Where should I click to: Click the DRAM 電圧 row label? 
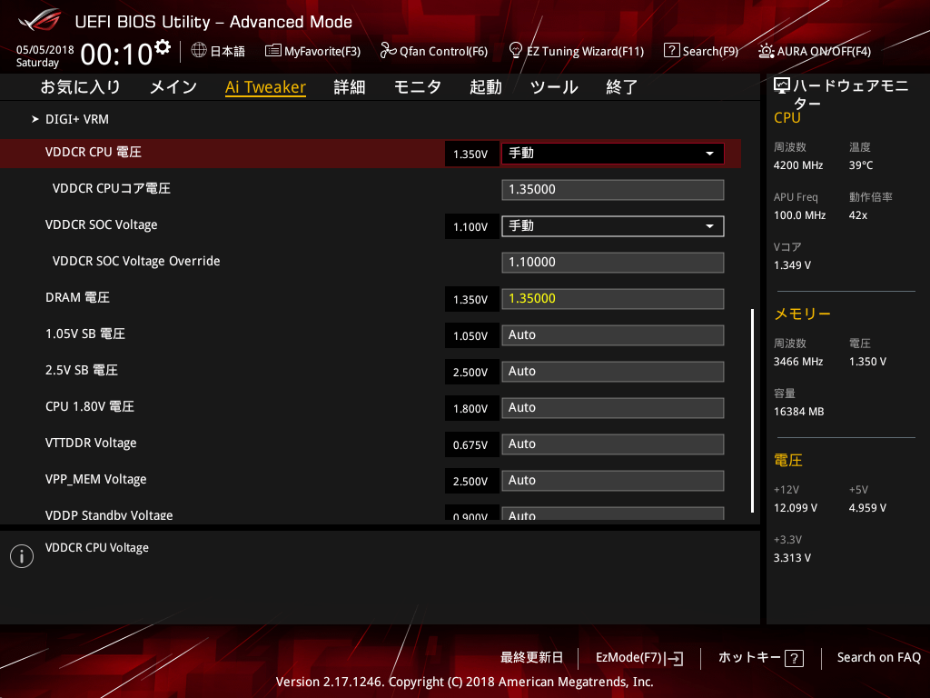click(x=78, y=298)
